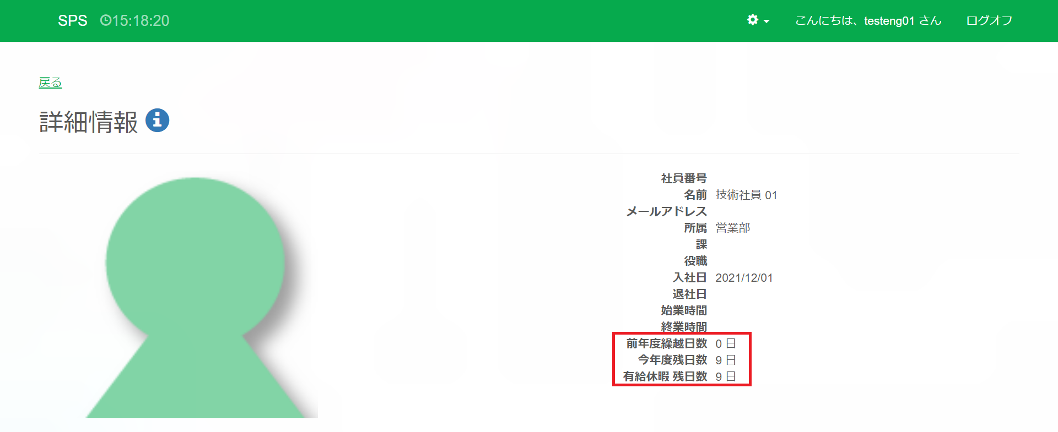Click the 今年度残日数 label
Screen dimensions: 1058x432
[x=672, y=360]
